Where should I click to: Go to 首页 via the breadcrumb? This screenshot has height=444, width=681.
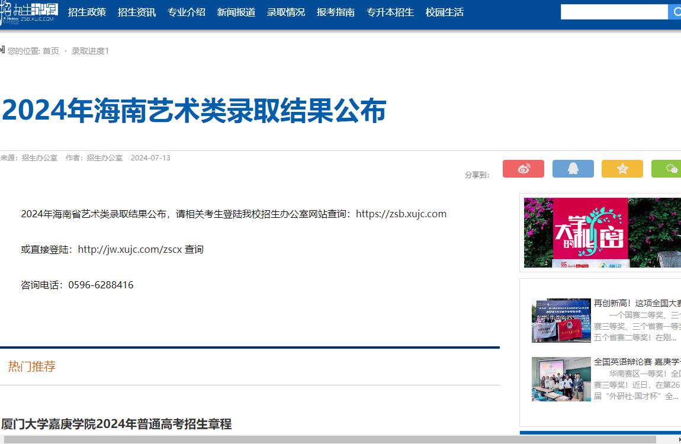pos(49,51)
